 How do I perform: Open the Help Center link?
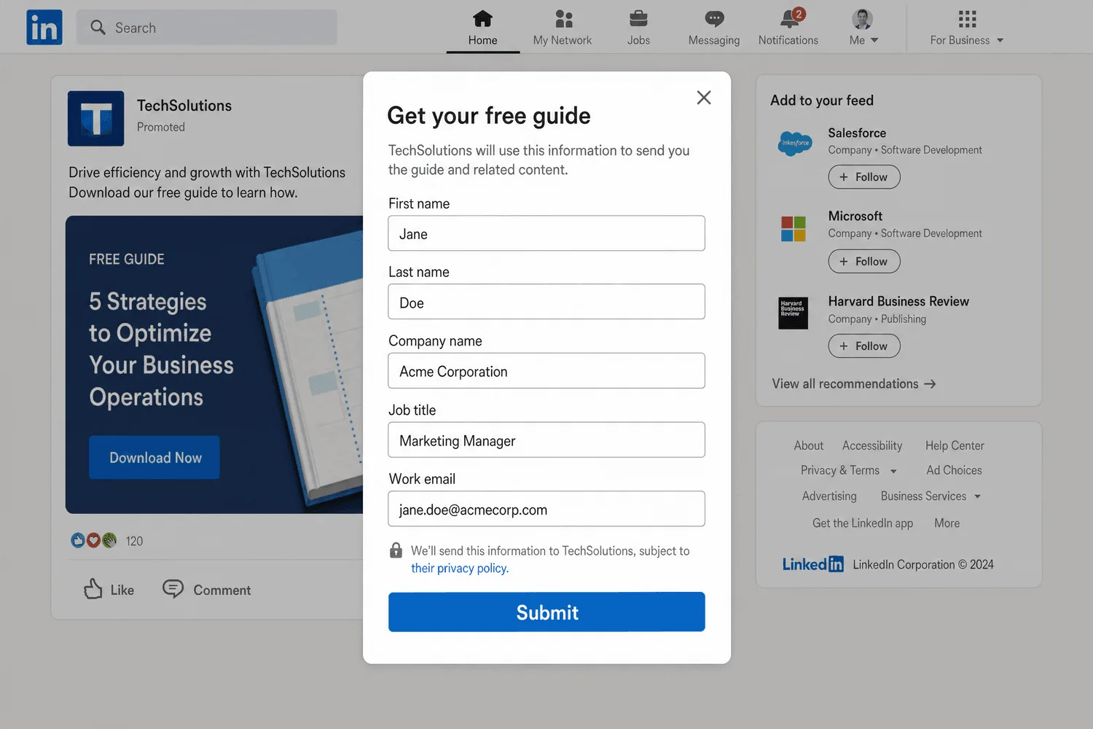tap(955, 445)
